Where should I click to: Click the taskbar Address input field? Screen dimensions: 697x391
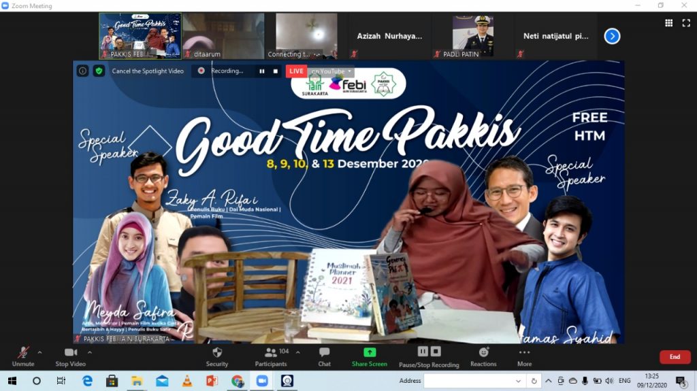[x=468, y=381]
